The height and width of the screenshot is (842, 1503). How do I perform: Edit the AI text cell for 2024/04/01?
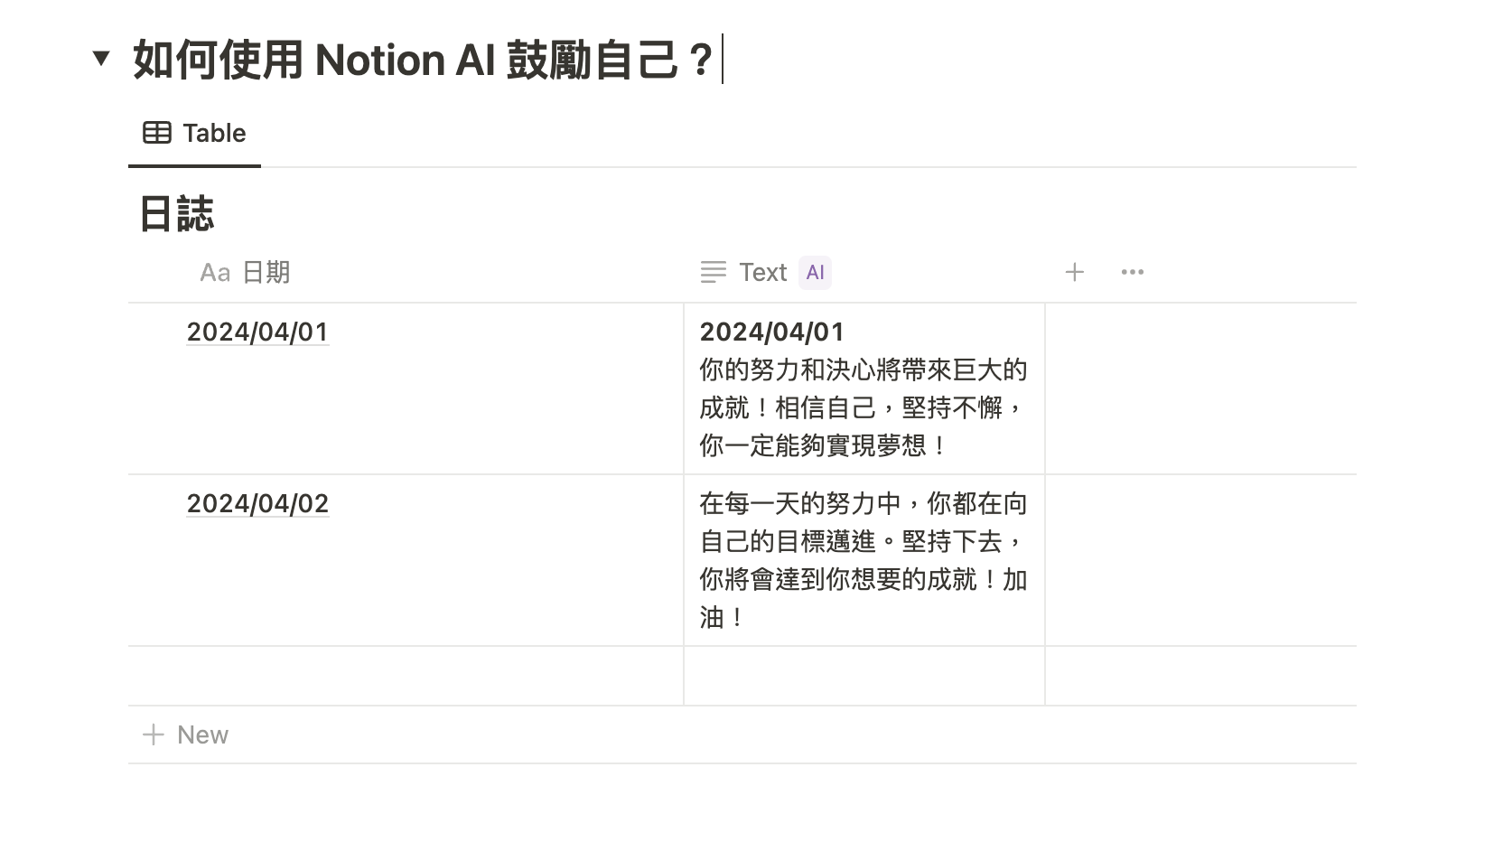(864, 388)
